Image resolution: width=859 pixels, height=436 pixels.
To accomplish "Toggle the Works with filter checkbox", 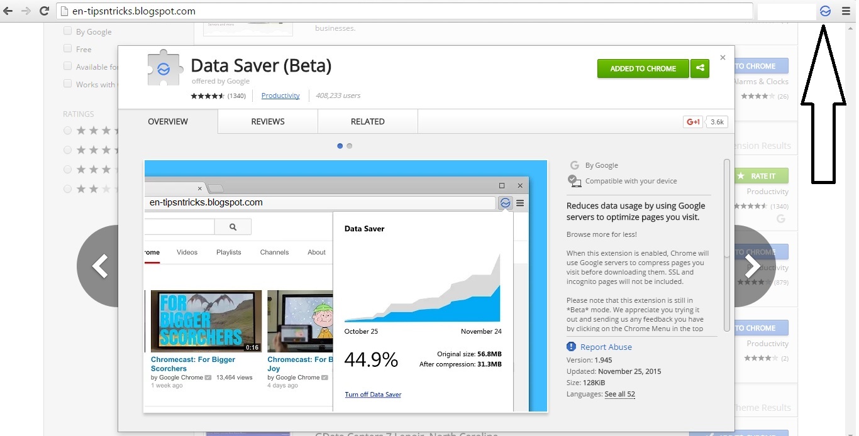I will (67, 84).
